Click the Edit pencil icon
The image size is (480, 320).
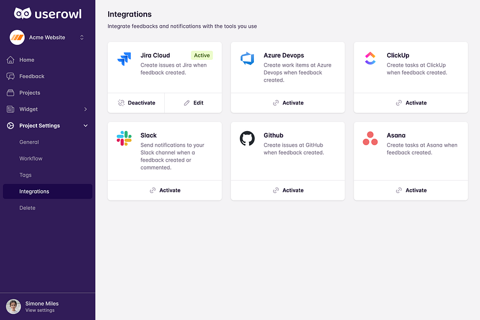click(x=187, y=103)
